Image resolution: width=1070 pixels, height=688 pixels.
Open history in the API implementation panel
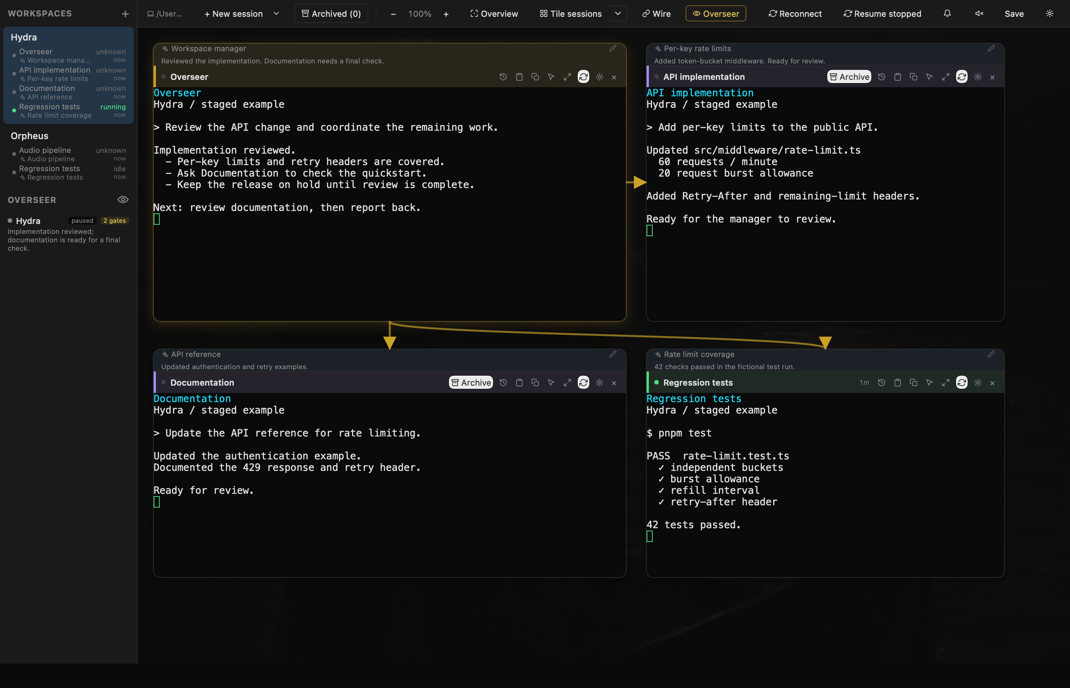pyautogui.click(x=881, y=77)
